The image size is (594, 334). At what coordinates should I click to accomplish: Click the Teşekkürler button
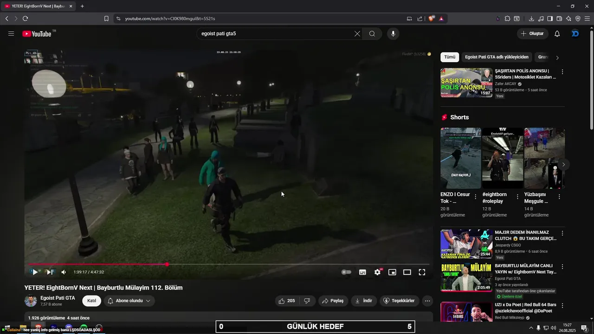pyautogui.click(x=399, y=301)
